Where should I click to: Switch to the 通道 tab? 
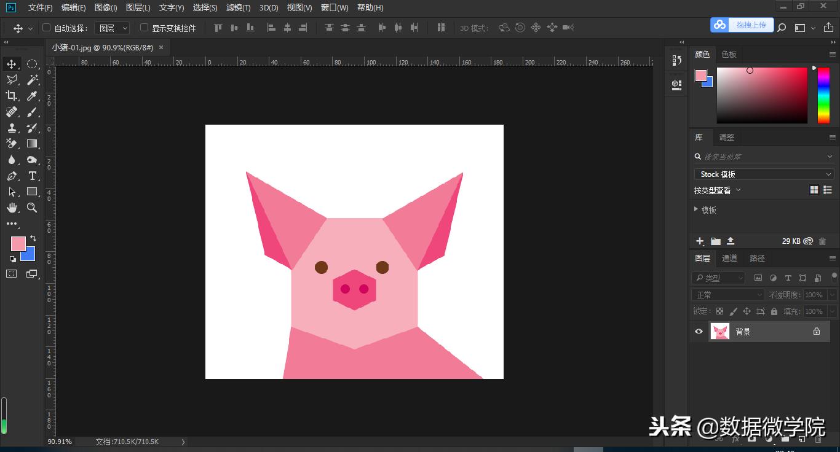pos(729,258)
